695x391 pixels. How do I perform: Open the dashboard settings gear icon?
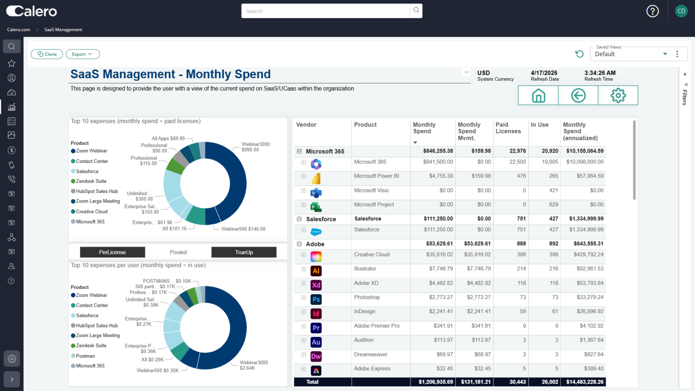click(x=618, y=95)
